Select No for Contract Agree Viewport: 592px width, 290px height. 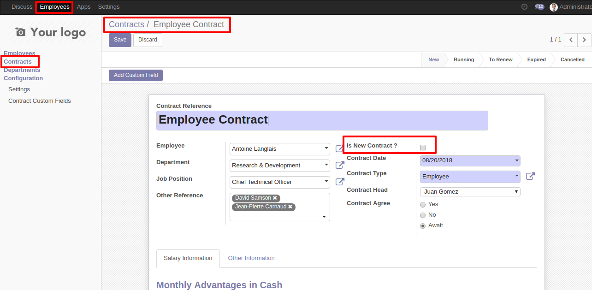[x=423, y=215]
